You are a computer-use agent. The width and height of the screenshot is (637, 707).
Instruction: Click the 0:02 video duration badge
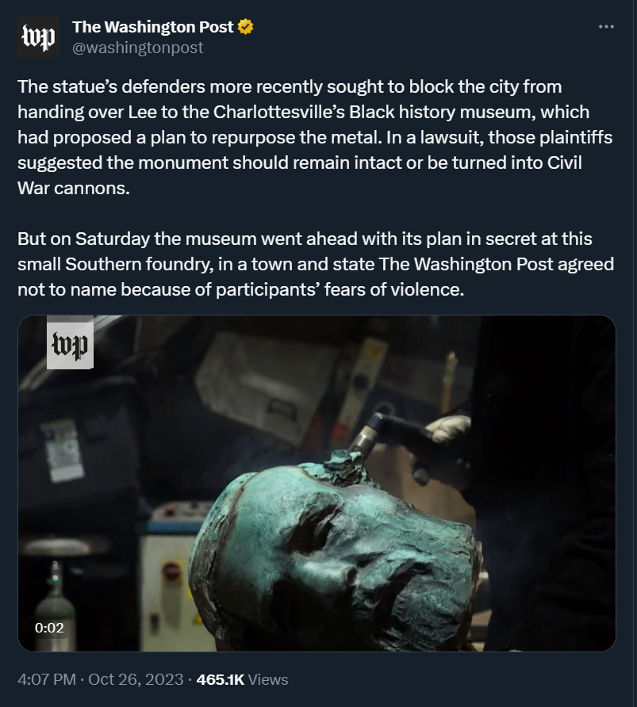[x=49, y=628]
